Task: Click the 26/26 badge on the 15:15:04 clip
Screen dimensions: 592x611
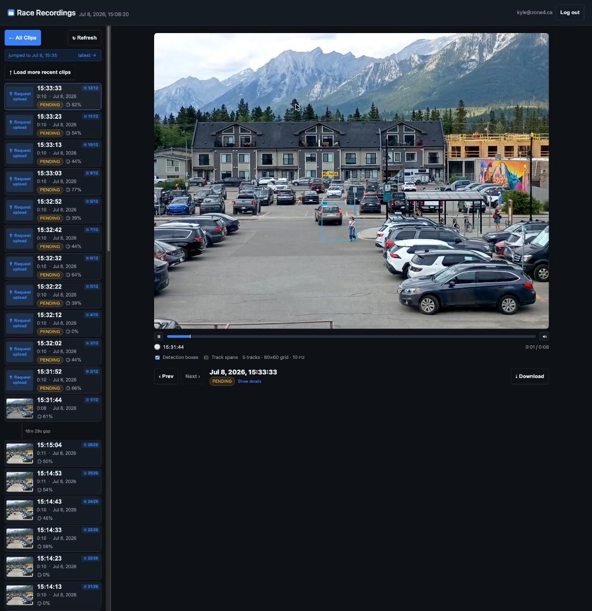Action: [91, 445]
